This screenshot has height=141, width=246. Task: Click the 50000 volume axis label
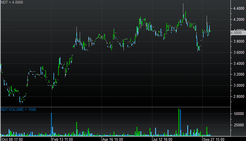coord(239,114)
